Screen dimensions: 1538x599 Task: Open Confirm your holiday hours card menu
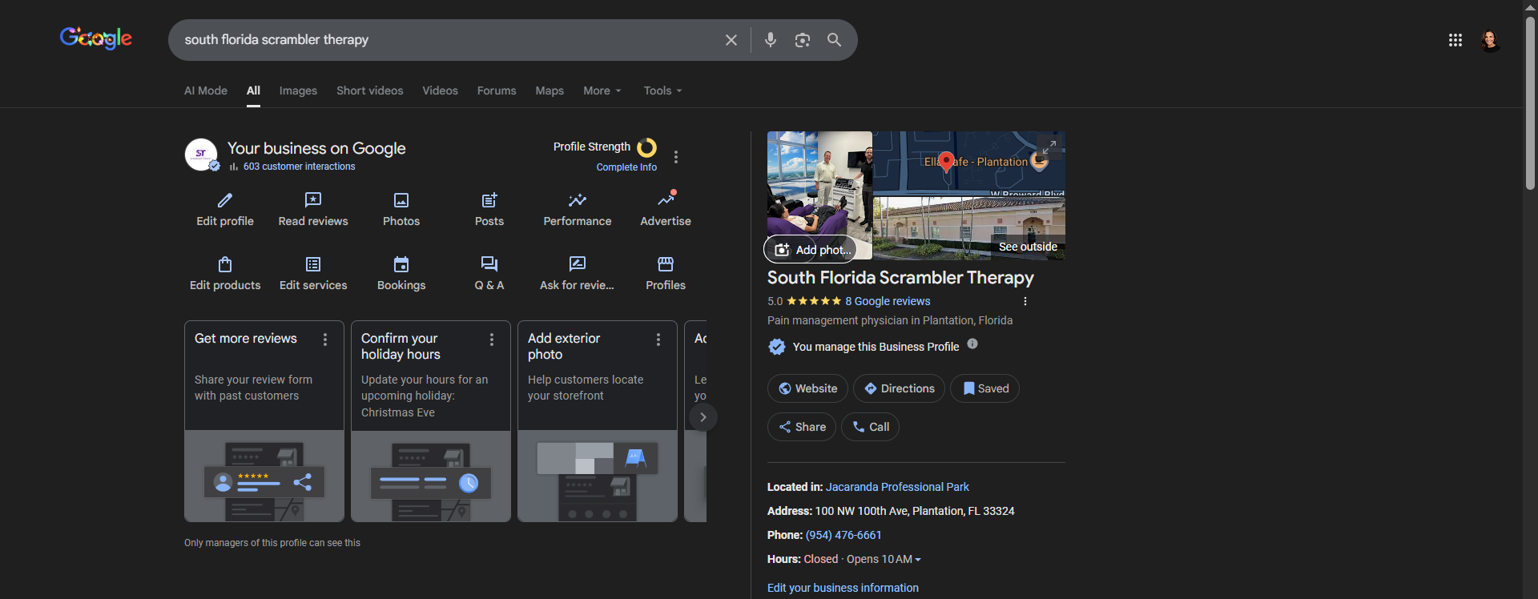pos(492,340)
